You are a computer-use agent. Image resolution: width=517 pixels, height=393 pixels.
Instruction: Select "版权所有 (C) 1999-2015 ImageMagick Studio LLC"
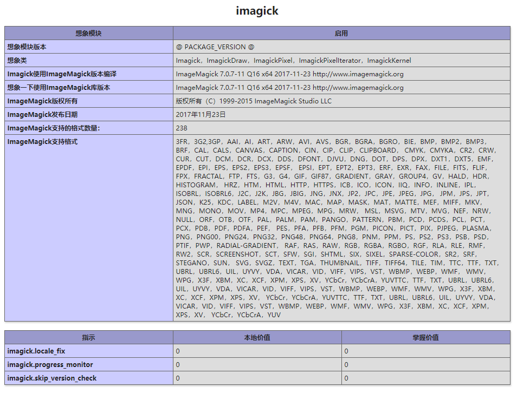[254, 101]
